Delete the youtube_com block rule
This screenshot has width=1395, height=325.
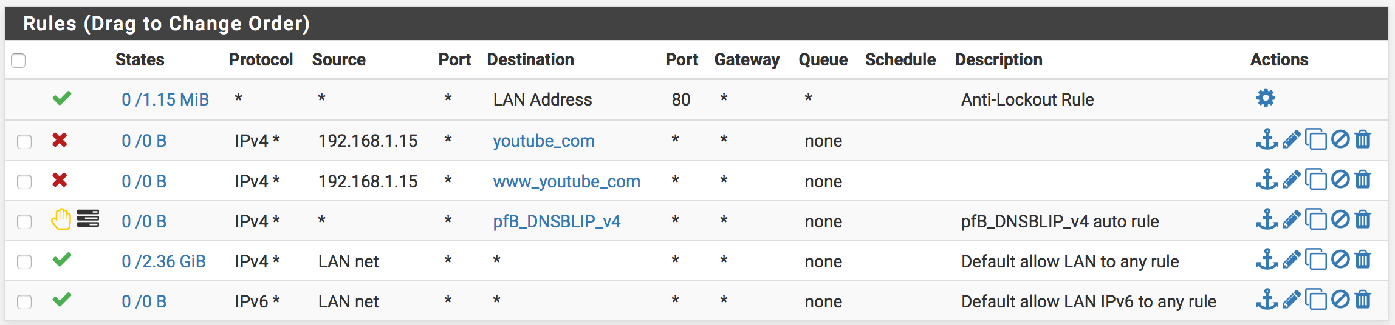(x=1363, y=139)
